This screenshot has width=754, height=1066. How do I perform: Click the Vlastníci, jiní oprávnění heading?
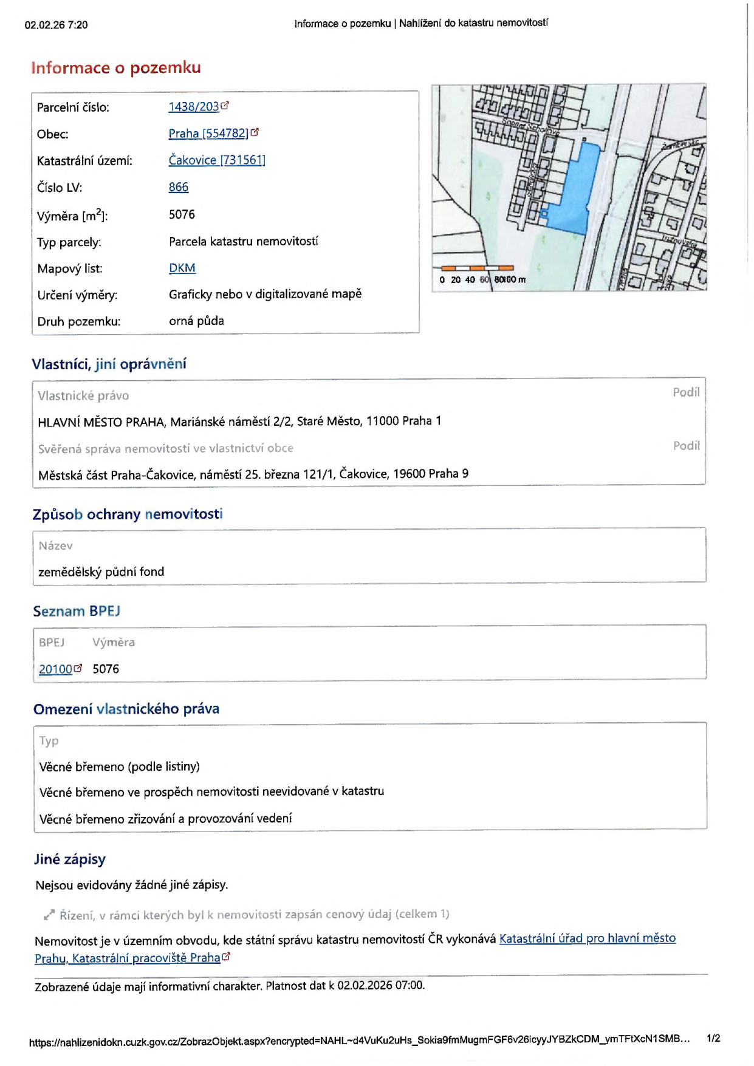[109, 364]
